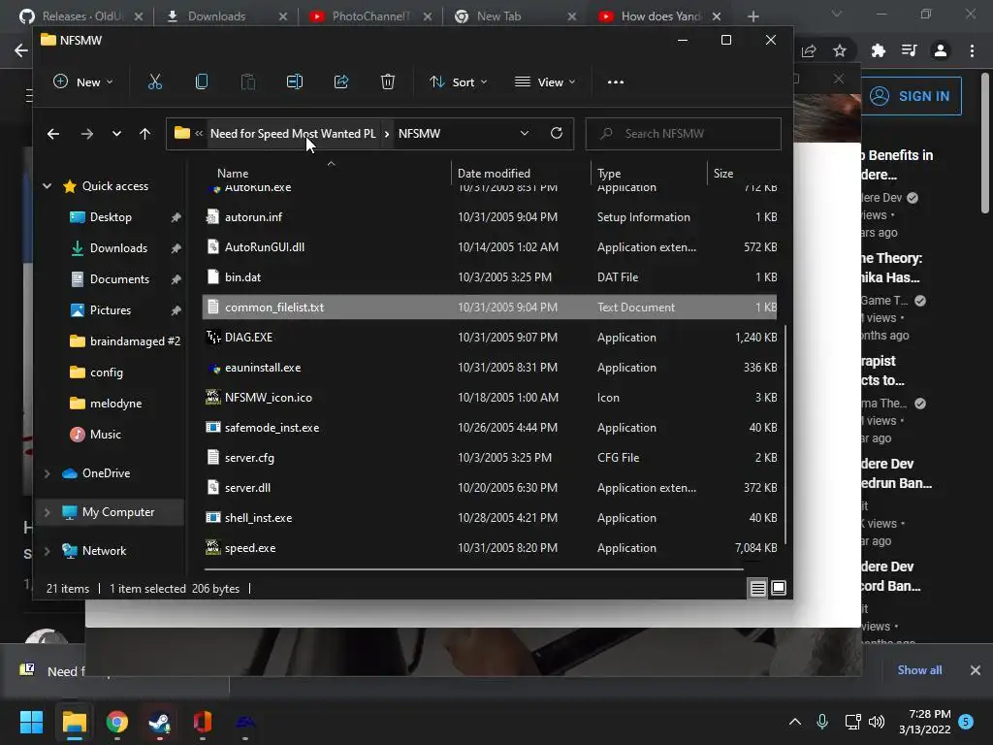The height and width of the screenshot is (745, 993).
Task: Expand the My Computer tree node
Action: pyautogui.click(x=47, y=512)
